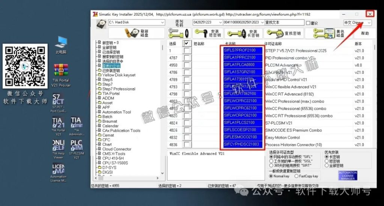
Task: Click the S7-PLCSIM V21 license name
Action: point(279,123)
